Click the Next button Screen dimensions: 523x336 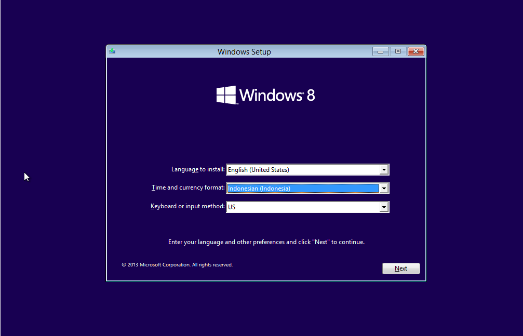401,268
